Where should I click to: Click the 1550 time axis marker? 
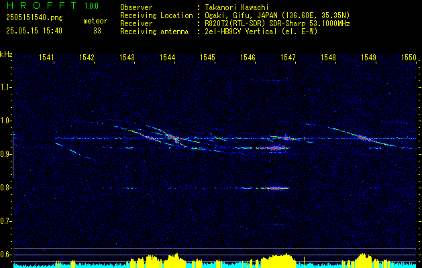click(x=409, y=57)
